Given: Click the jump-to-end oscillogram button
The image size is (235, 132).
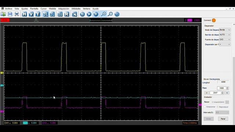Looking at the screenshot, I should pos(227,93).
